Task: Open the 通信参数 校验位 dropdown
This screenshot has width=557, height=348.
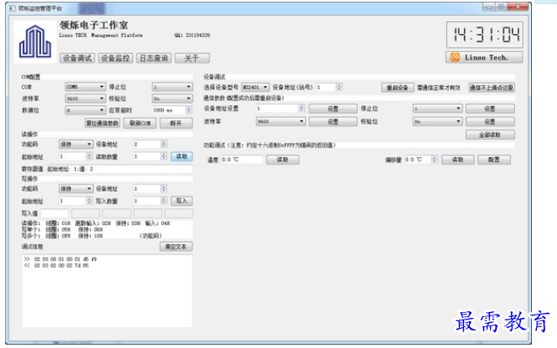Action: (x=437, y=121)
